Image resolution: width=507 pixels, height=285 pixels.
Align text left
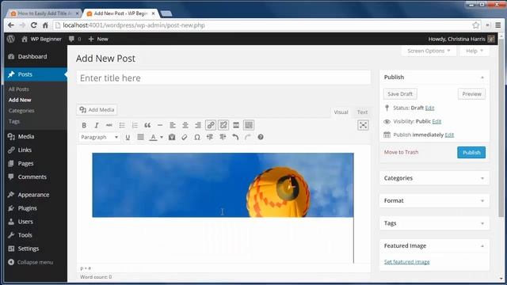pos(173,125)
